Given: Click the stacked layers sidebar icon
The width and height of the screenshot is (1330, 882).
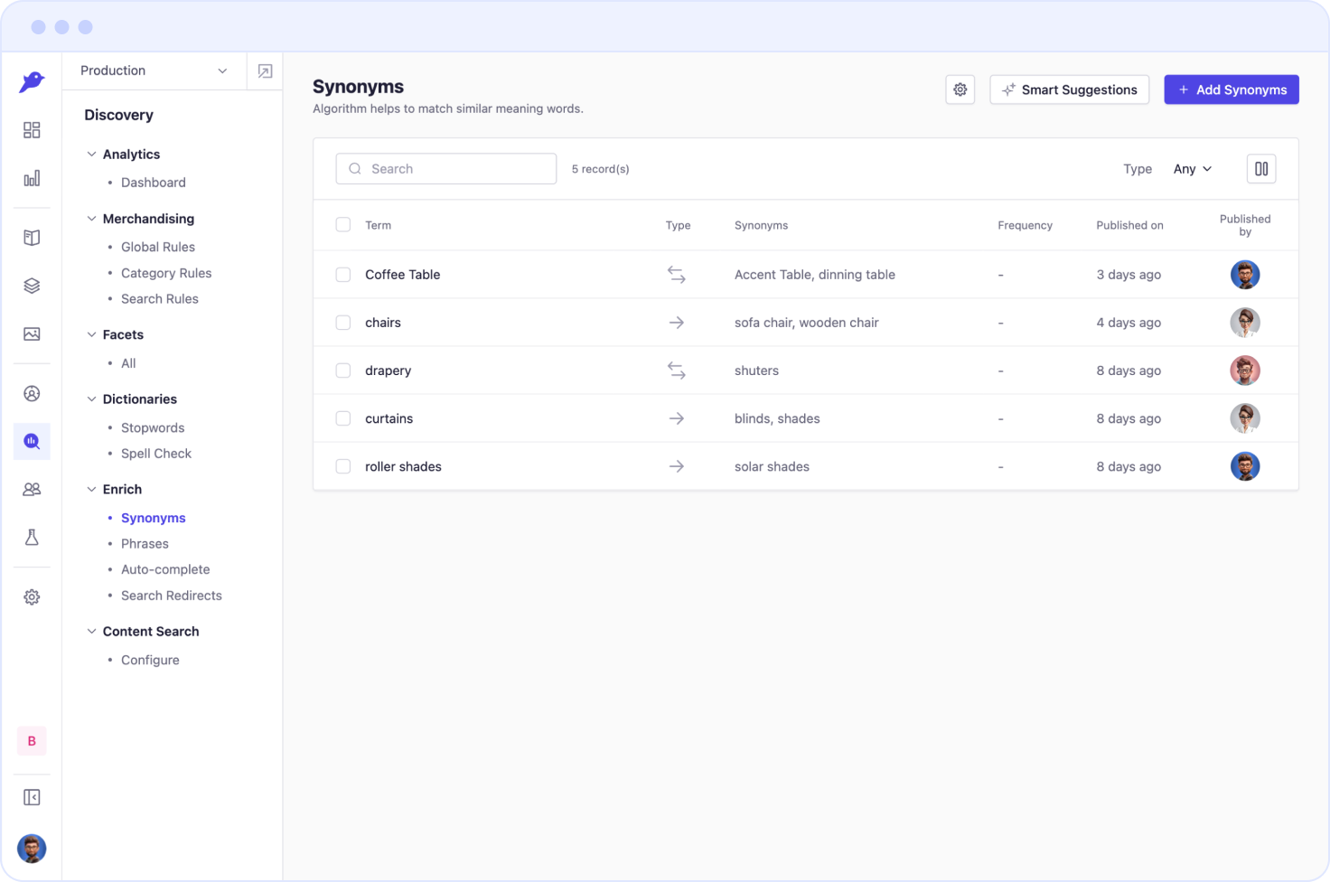Looking at the screenshot, I should 32,286.
